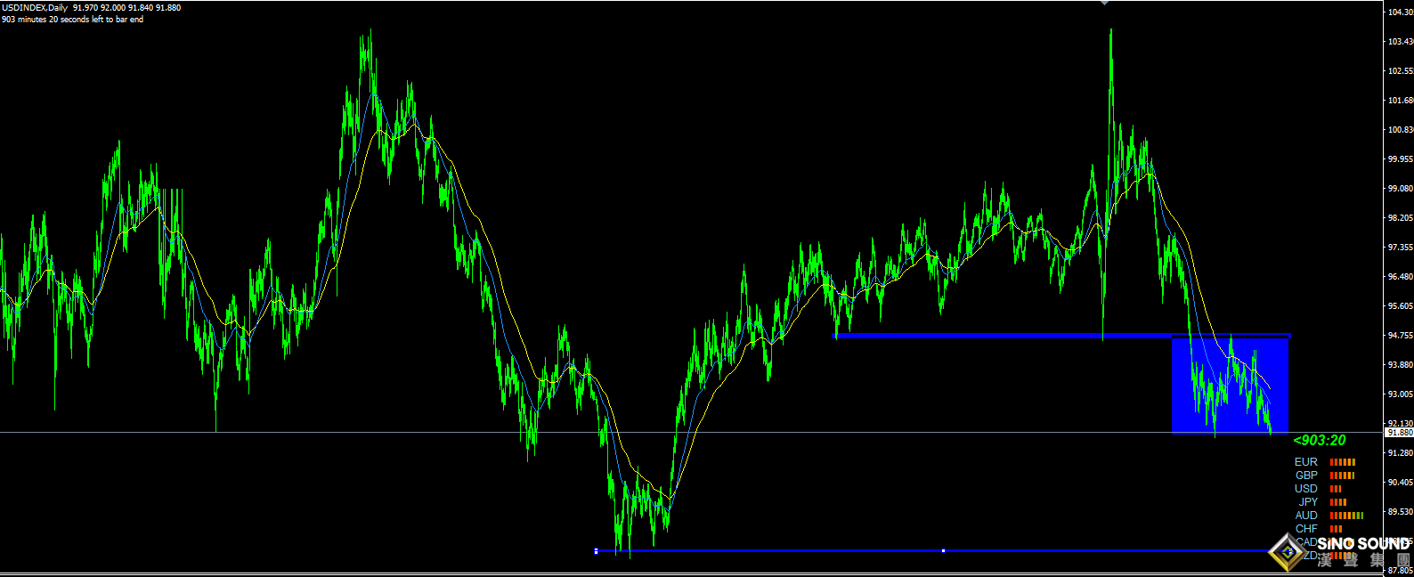Select the upper blue horizontal support line

979,336
